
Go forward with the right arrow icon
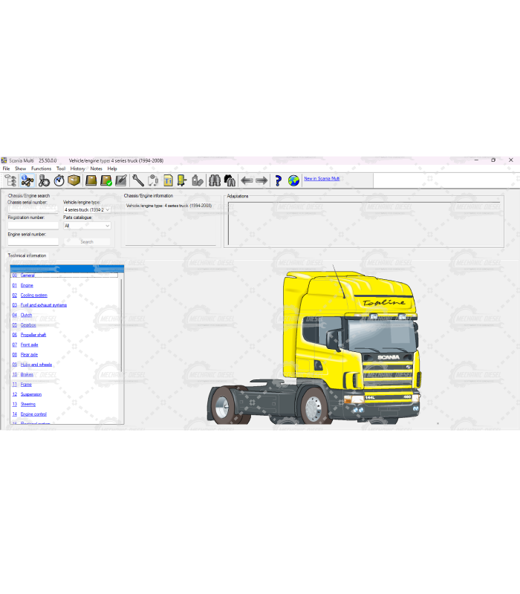click(x=261, y=180)
